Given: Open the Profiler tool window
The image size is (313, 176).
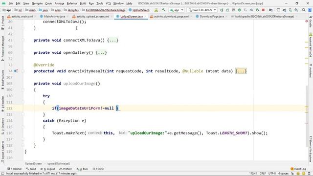Looking at the screenshot, I should [66, 169].
